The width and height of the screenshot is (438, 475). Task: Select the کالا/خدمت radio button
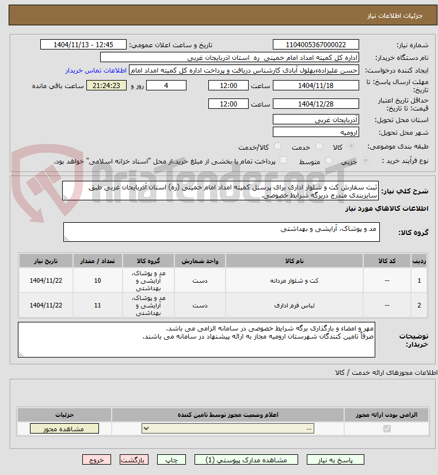pyautogui.click(x=277, y=146)
